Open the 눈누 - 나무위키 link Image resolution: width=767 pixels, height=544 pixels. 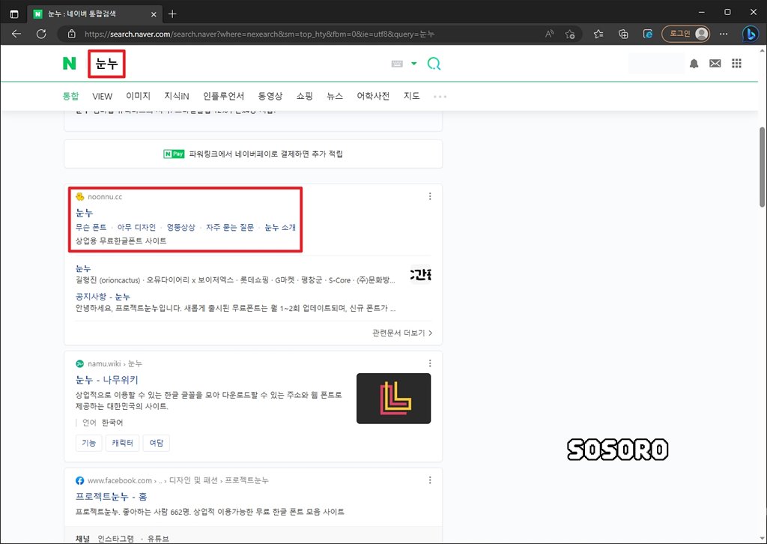[107, 380]
